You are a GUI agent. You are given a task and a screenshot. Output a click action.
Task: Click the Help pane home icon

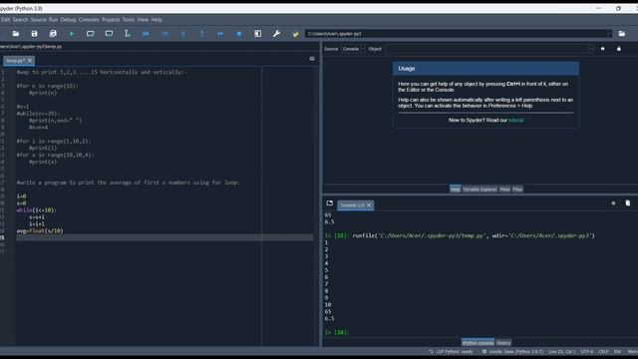(x=602, y=49)
